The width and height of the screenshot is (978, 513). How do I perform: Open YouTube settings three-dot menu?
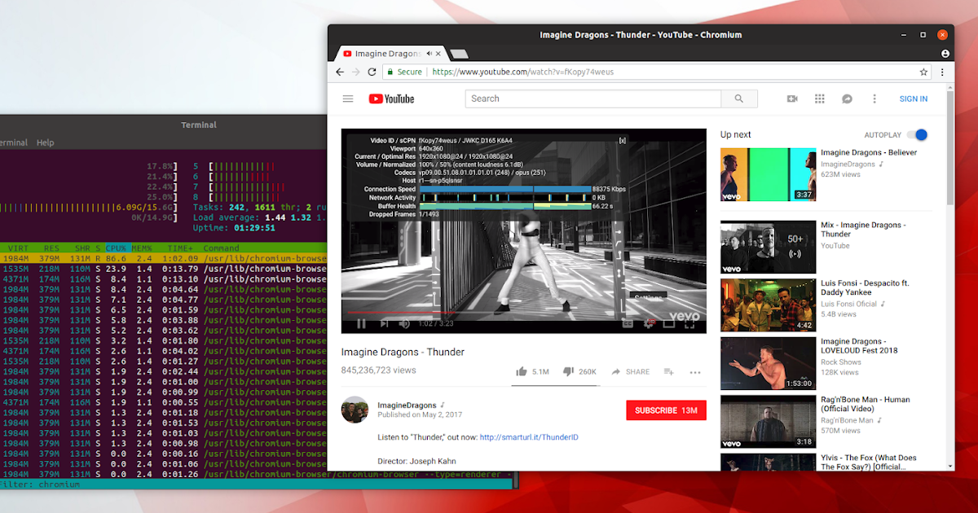(874, 99)
